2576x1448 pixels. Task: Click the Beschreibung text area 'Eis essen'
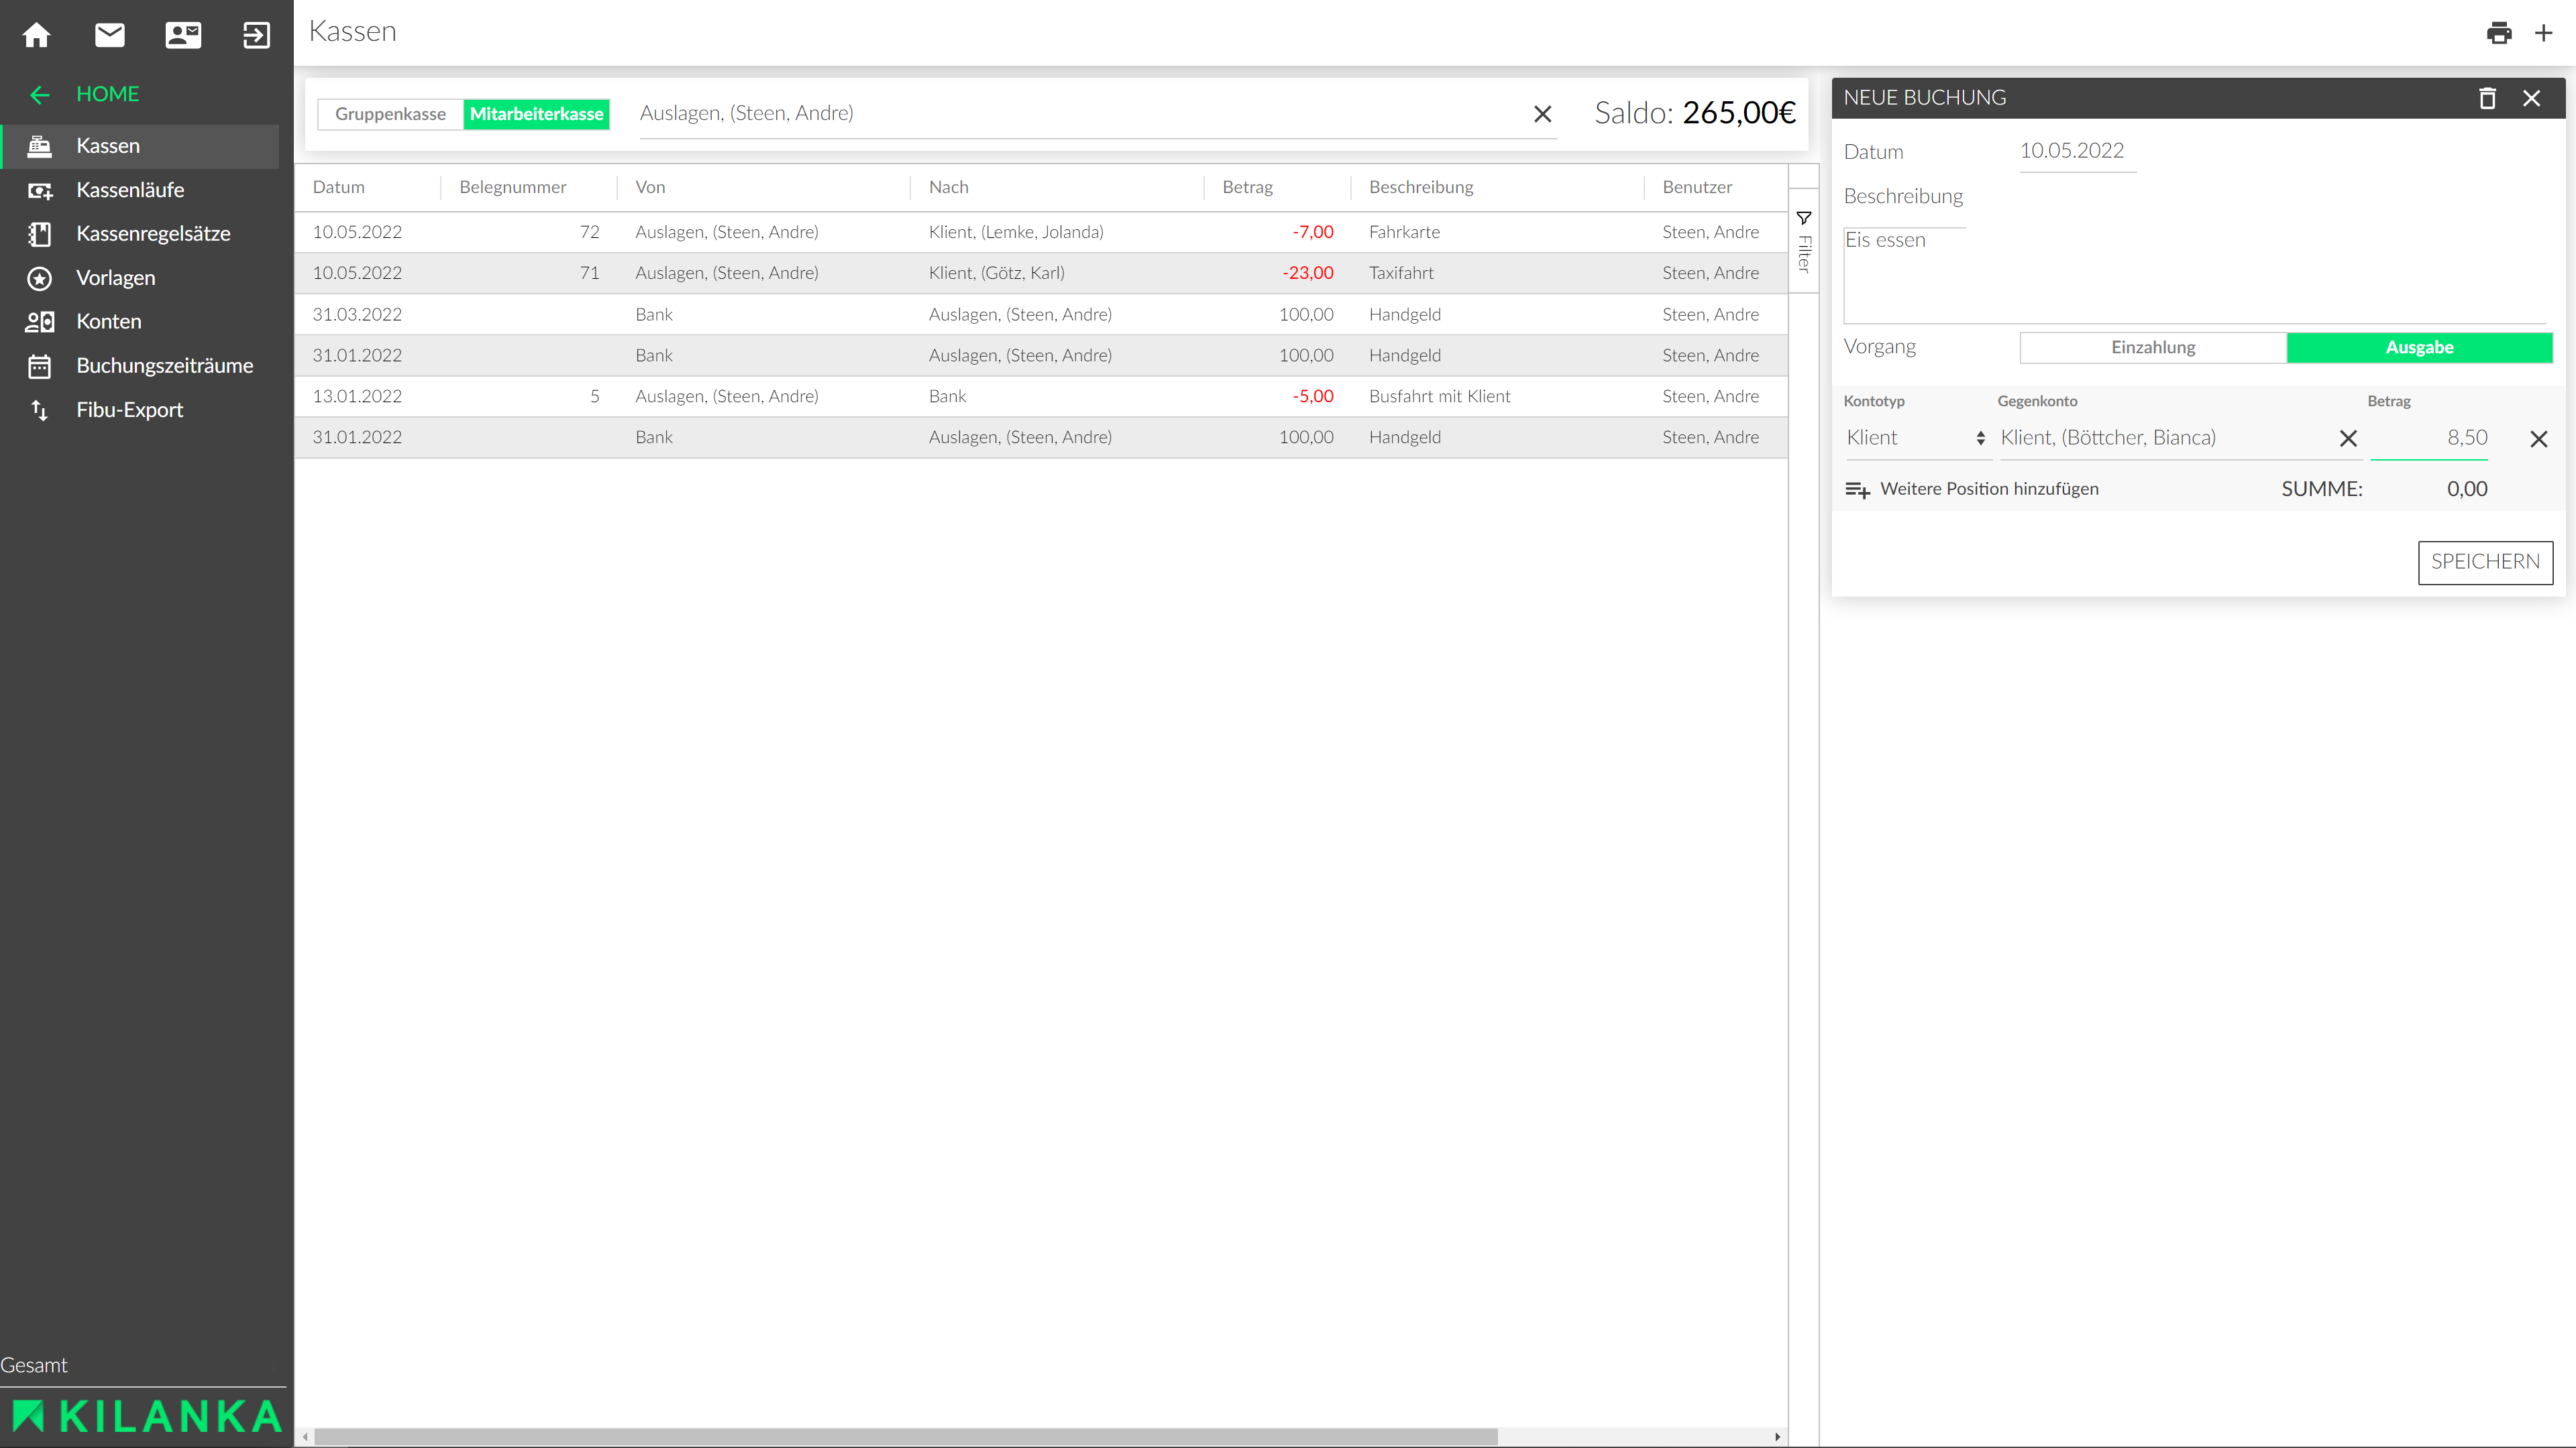tap(2194, 275)
